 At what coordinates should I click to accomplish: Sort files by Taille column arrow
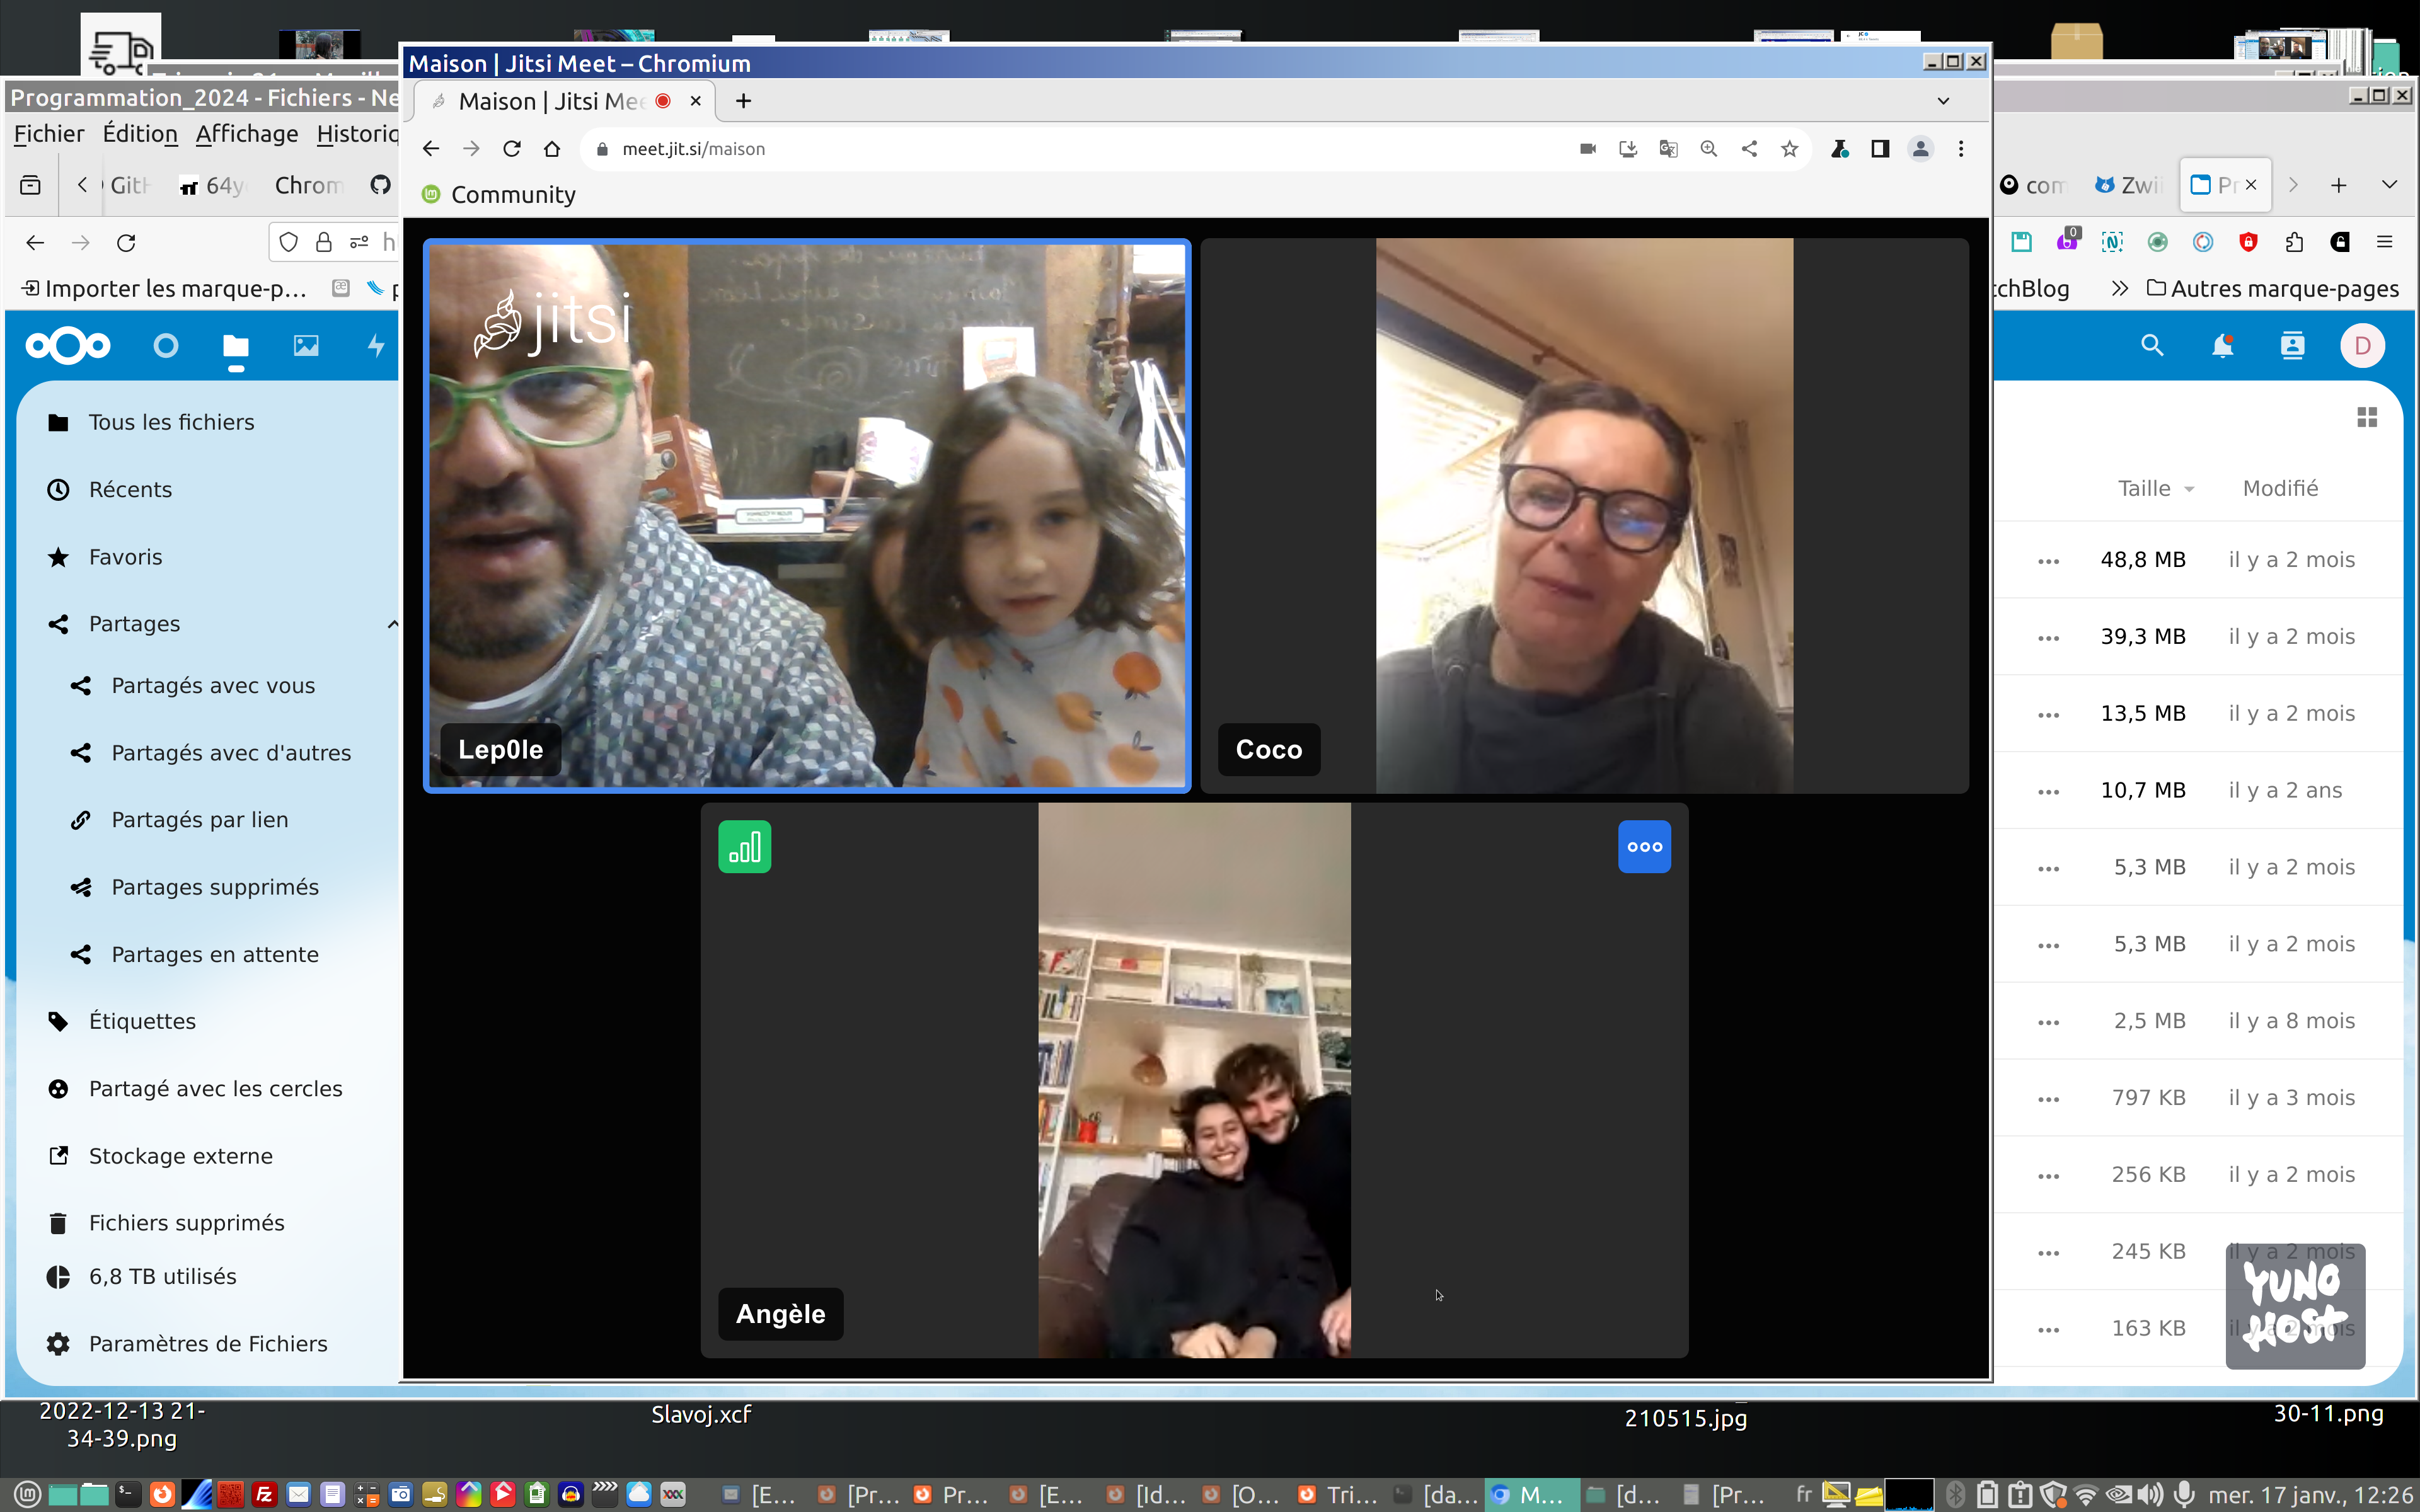2189,489
